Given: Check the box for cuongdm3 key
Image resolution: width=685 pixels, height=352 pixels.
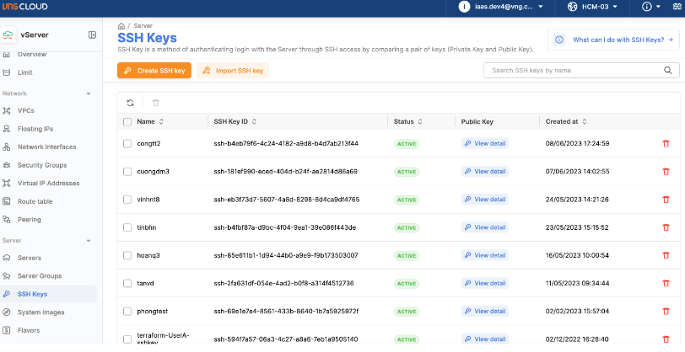Looking at the screenshot, I should click(127, 172).
